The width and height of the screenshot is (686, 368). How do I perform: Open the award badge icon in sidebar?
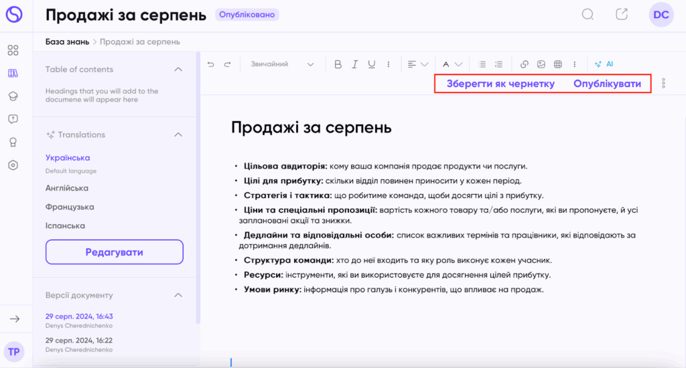coord(13,142)
